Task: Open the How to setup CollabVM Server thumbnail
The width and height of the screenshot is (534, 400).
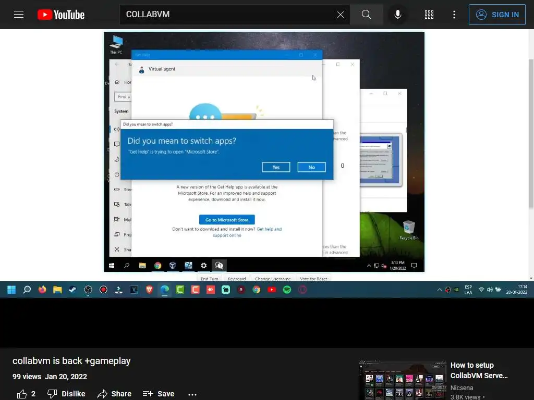Action: [402, 380]
